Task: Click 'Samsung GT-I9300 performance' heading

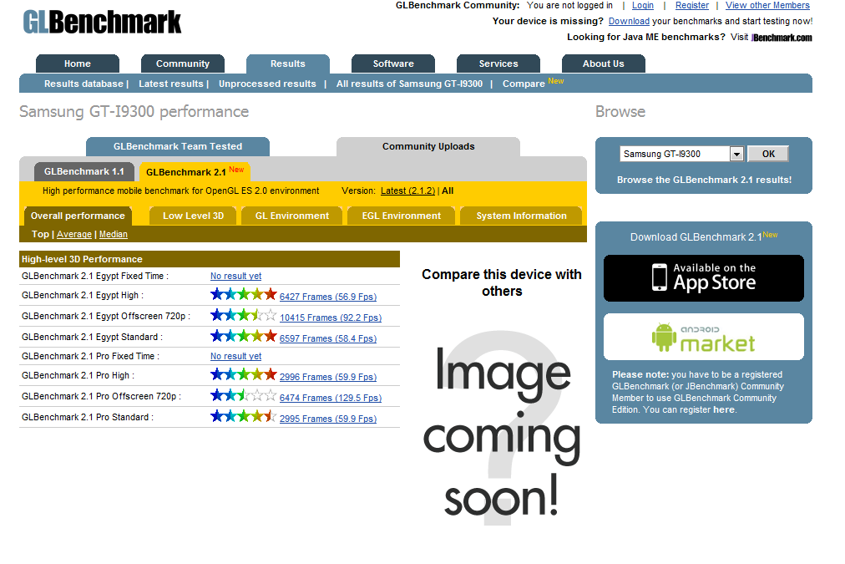Action: [134, 112]
